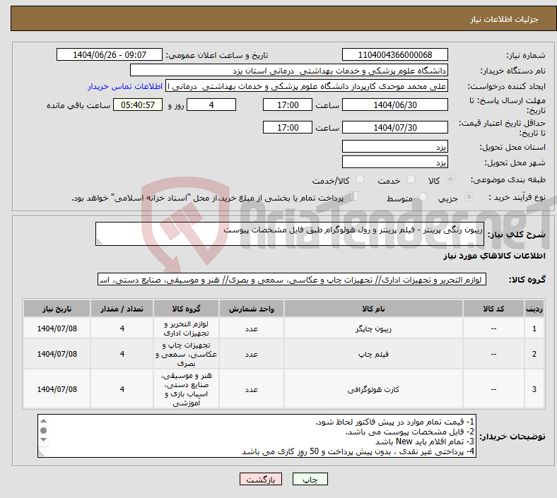Click the تعداد / مقدار column header
557x498 pixels.
(122, 309)
